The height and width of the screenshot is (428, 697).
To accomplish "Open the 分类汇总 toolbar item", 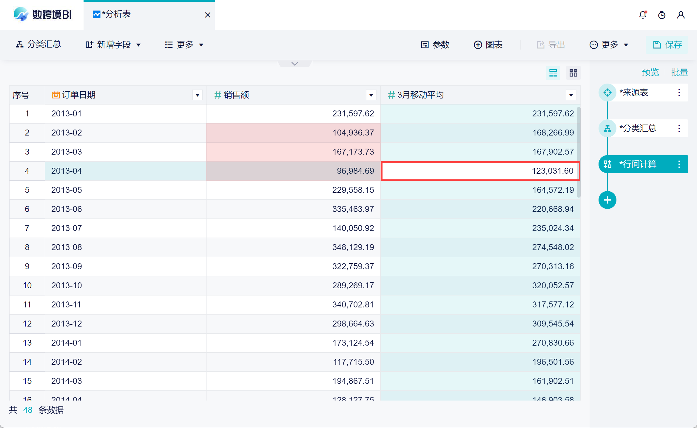I will (x=38, y=44).
